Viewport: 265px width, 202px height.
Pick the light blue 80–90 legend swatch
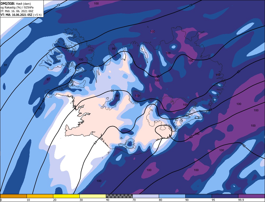(172, 196)
